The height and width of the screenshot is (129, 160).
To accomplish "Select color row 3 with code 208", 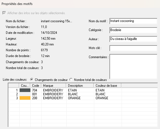I will [35, 98].
